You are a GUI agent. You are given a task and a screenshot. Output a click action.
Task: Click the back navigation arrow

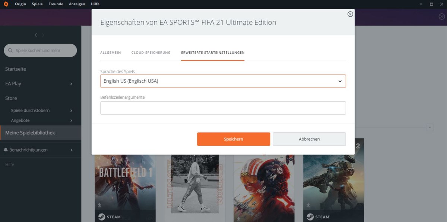coord(36,35)
